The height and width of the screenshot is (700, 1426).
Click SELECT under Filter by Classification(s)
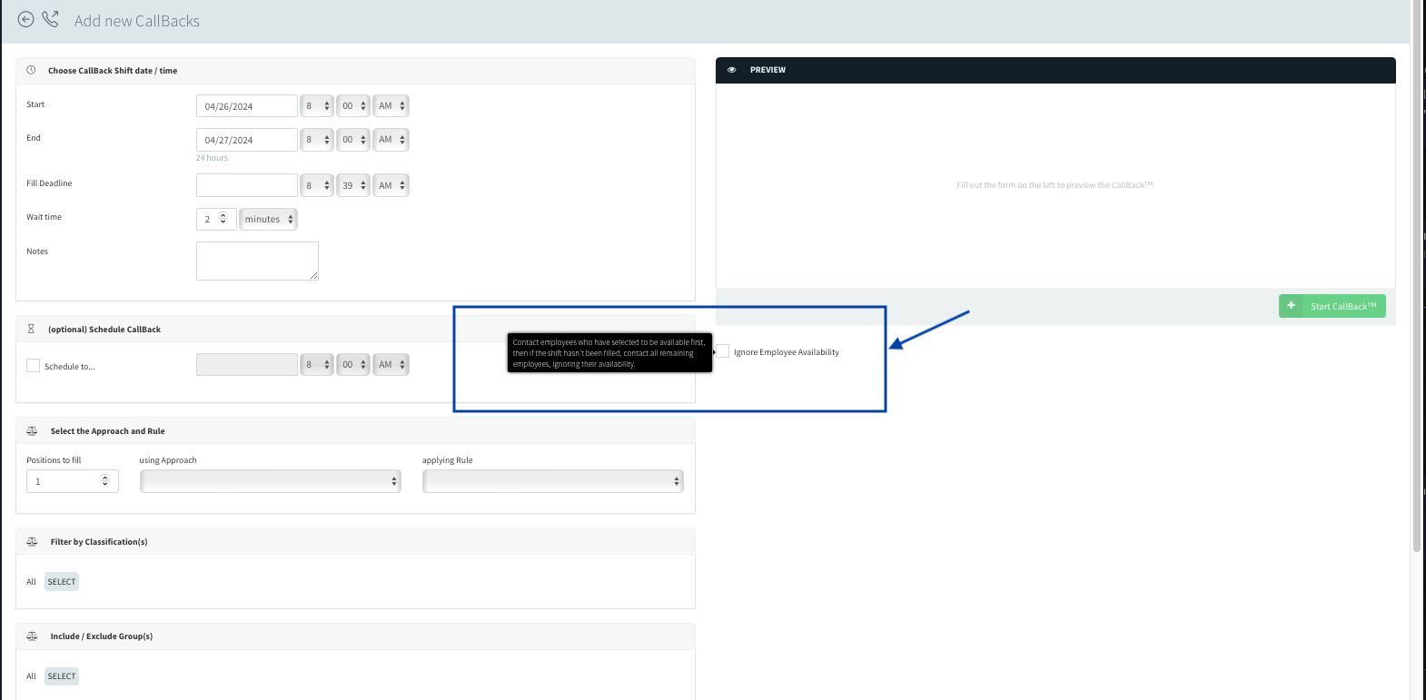click(x=62, y=582)
